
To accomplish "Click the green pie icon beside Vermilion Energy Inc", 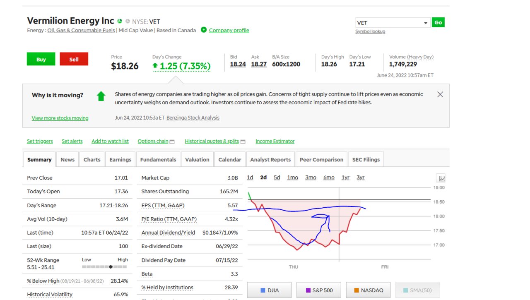I will pyautogui.click(x=120, y=21).
